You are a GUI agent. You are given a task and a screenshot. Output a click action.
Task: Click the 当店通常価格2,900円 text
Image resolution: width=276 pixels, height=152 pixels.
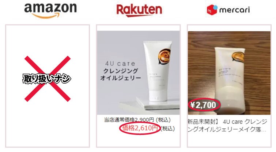129,120
